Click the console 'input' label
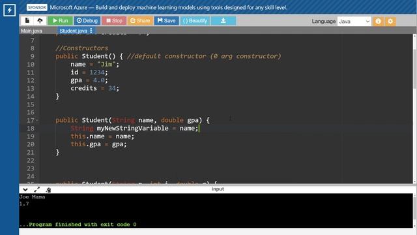The width and height of the screenshot is (417, 235). tap(218, 189)
